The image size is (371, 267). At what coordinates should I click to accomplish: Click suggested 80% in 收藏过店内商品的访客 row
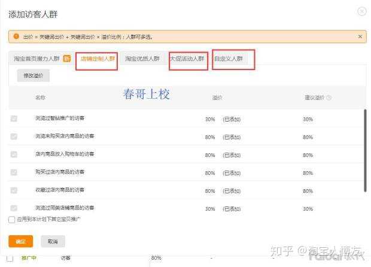click(308, 191)
